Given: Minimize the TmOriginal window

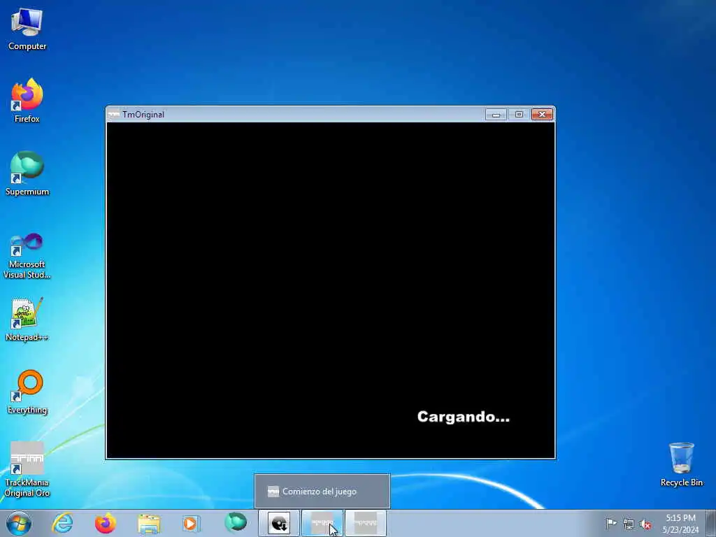Looking at the screenshot, I should (x=496, y=114).
